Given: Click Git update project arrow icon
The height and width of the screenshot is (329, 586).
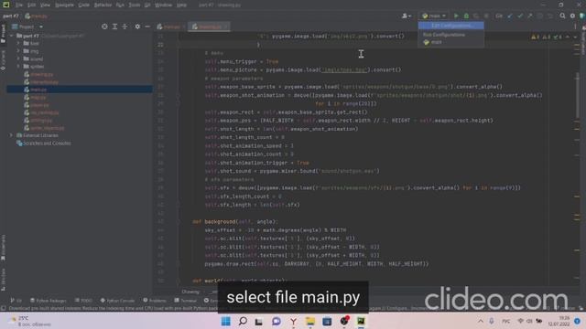Looking at the screenshot, I should point(510,16).
